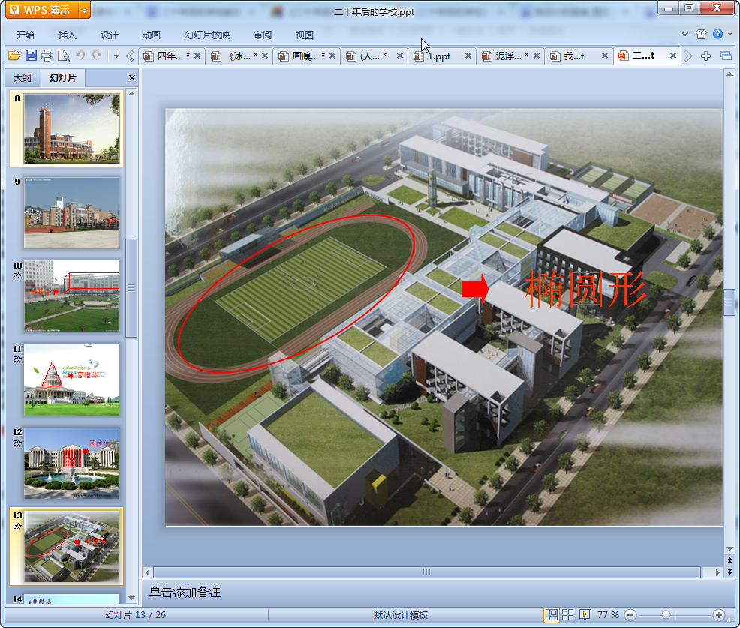Screen dimensions: 740x628
Task: Expand the help dropdown arrow
Action: coord(729,34)
